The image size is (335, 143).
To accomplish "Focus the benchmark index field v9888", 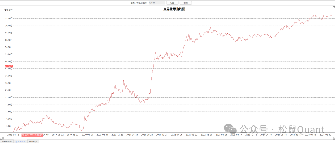I will click(156, 3).
